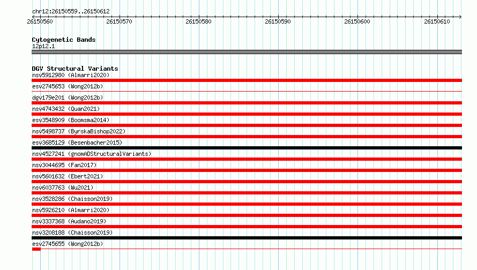Select ruler position 26150560
The image size is (477, 270).
point(40,21)
